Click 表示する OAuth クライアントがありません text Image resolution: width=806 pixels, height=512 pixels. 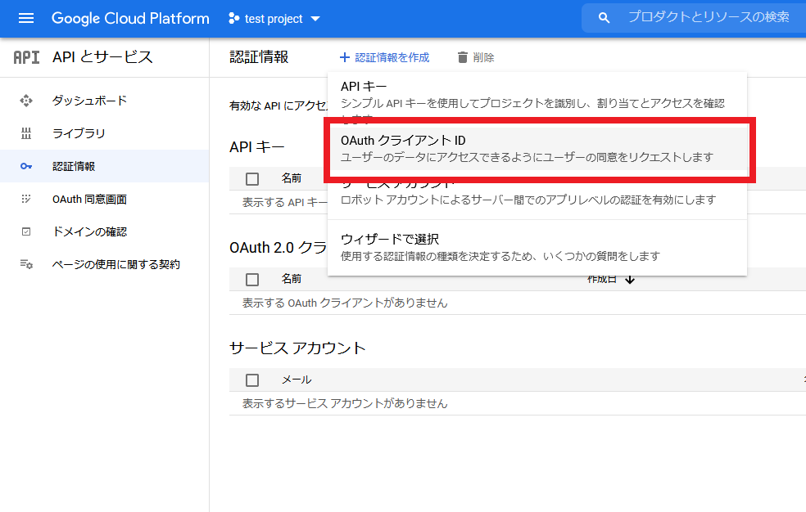[x=345, y=303]
